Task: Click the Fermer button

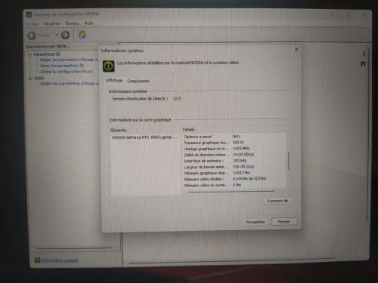Action: (284, 222)
